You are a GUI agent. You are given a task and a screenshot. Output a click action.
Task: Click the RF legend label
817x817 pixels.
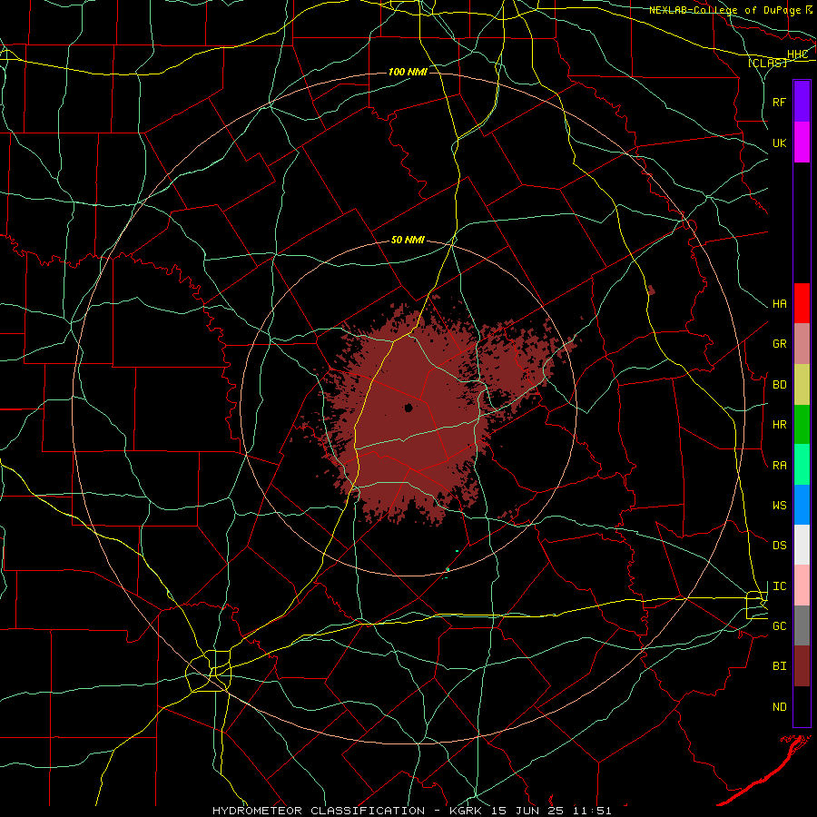pos(779,102)
